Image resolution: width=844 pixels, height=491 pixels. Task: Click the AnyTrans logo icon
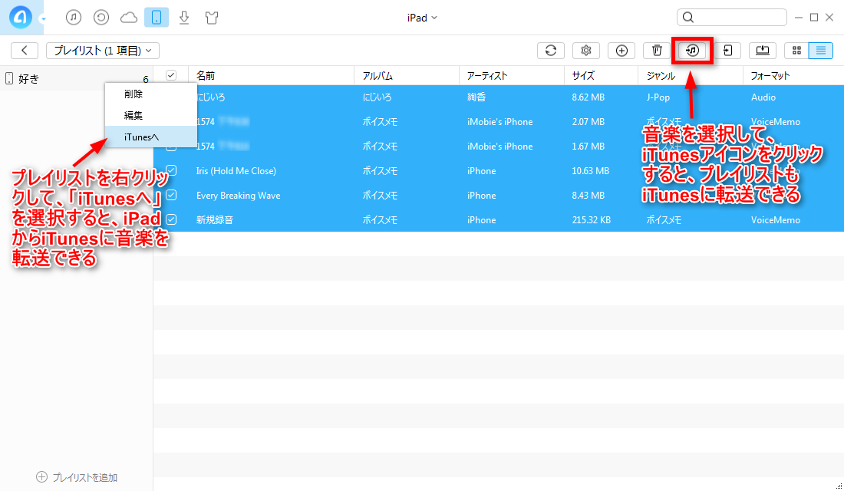pos(21,17)
